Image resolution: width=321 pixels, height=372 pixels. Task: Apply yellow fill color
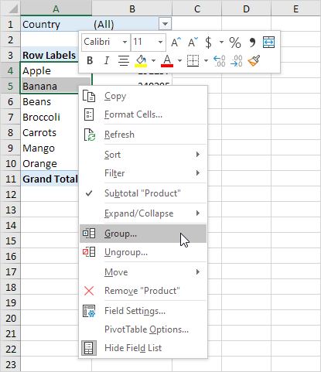click(141, 61)
